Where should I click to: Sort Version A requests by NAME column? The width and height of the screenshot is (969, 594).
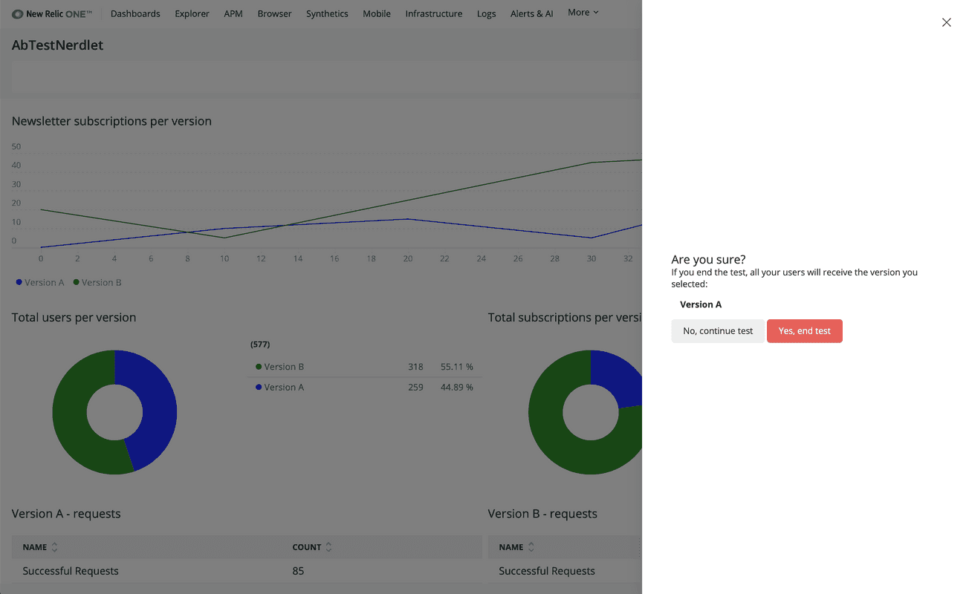40,547
